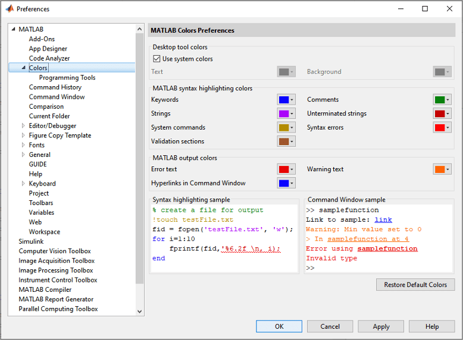Viewport: 463px width, 340px height.
Task: Collapse the MATLAB tree node
Action: [x=14, y=29]
